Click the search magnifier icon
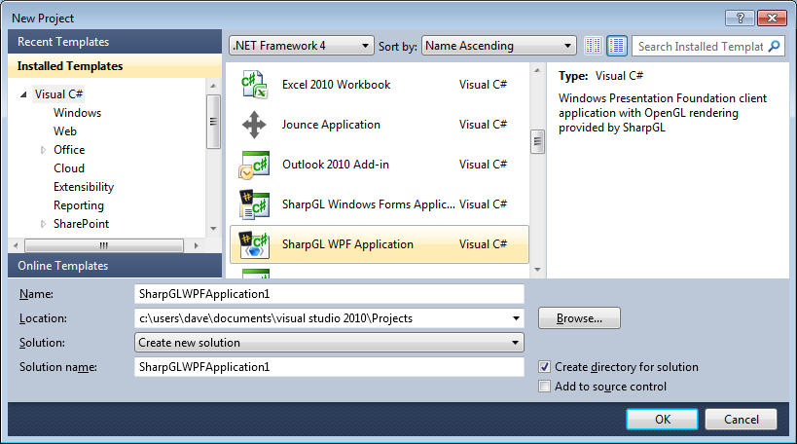Screen dimensions: 797x444 (774, 47)
